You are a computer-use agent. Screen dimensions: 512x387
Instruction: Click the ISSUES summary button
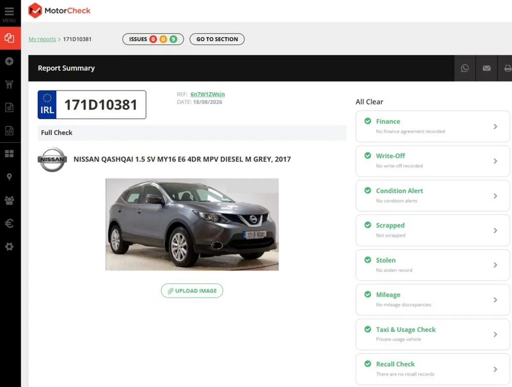153,39
